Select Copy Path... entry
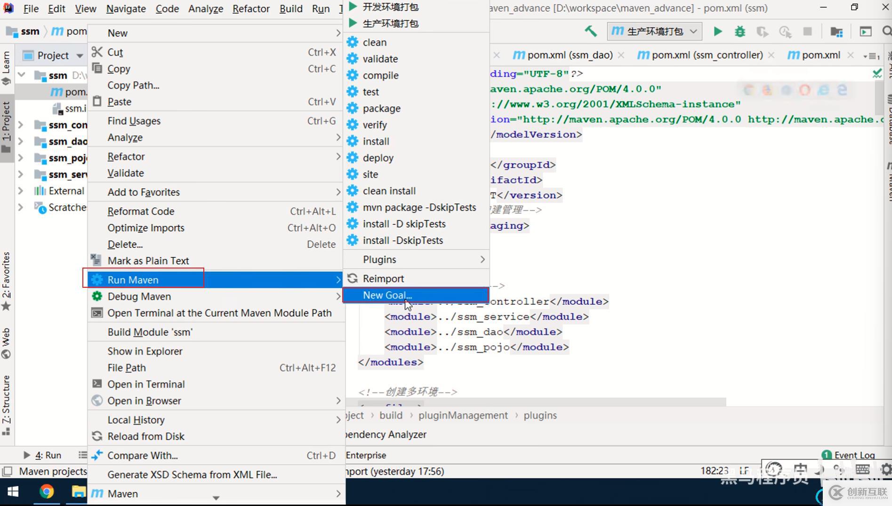The width and height of the screenshot is (892, 506). 216,85
